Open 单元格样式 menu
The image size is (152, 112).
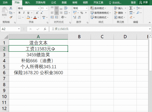99,17
